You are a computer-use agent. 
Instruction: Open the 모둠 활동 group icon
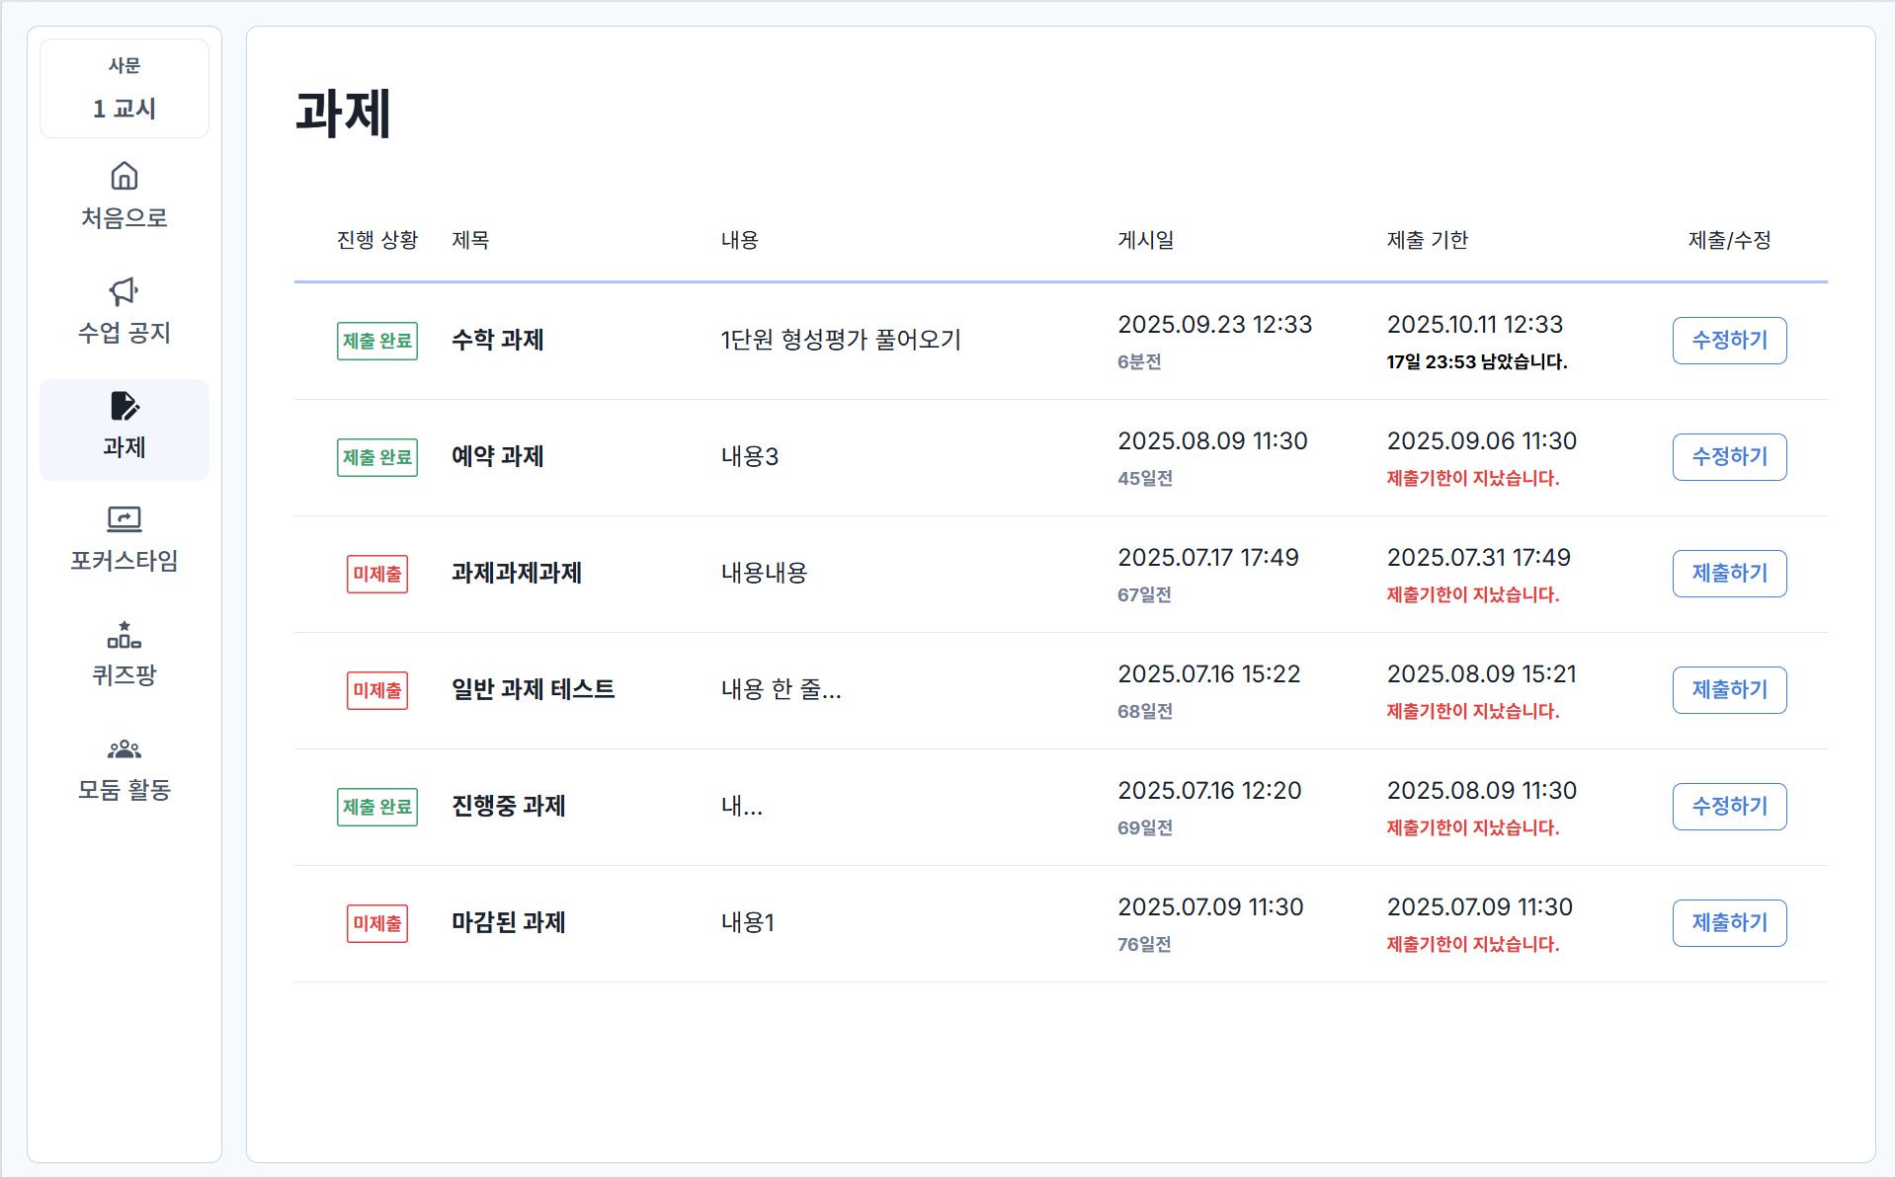(x=124, y=749)
